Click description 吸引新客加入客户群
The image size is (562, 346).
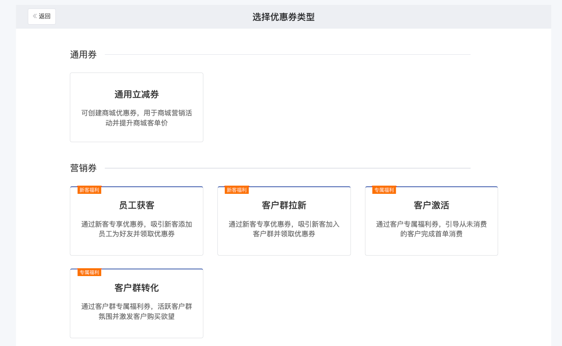(284, 229)
